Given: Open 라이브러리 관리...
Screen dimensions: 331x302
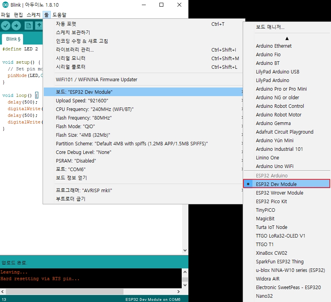Looking at the screenshot, I should 143,50.
